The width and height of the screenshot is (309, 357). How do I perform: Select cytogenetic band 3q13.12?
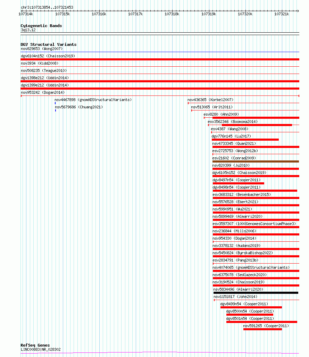click(28, 30)
